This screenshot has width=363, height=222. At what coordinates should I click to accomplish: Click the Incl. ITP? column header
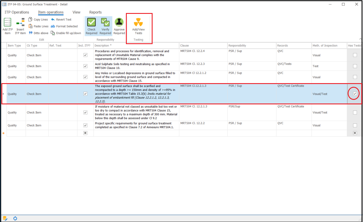(x=85, y=46)
